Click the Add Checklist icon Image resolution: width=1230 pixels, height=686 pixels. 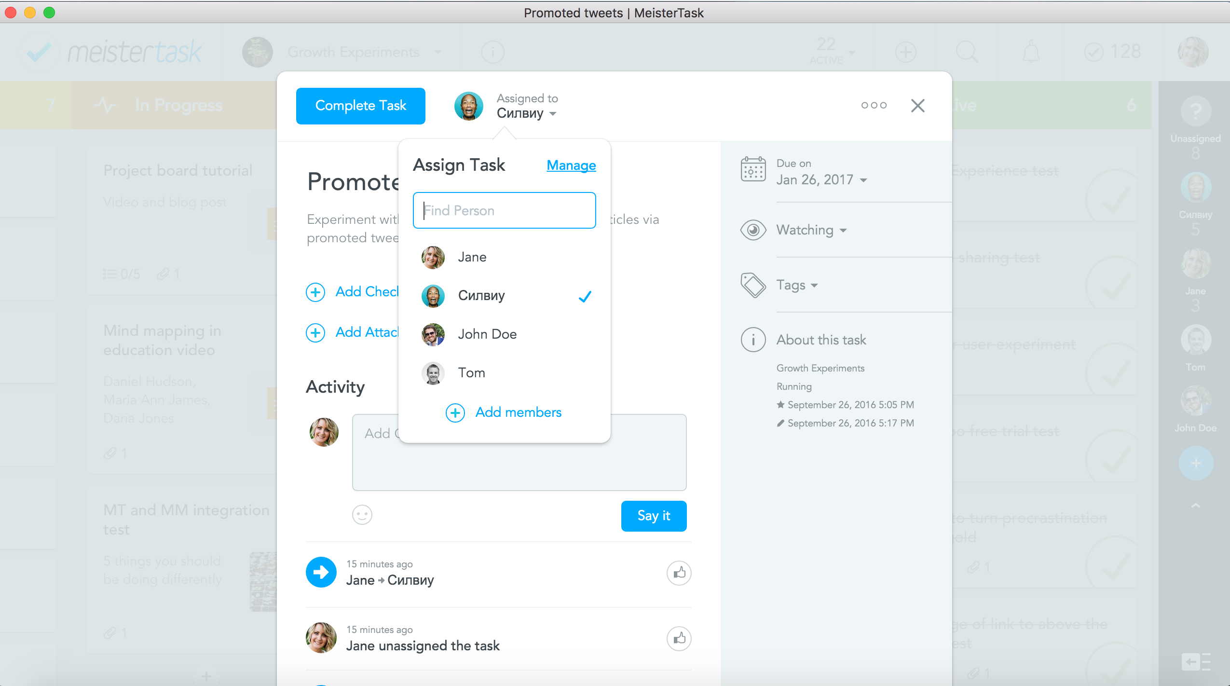(316, 292)
